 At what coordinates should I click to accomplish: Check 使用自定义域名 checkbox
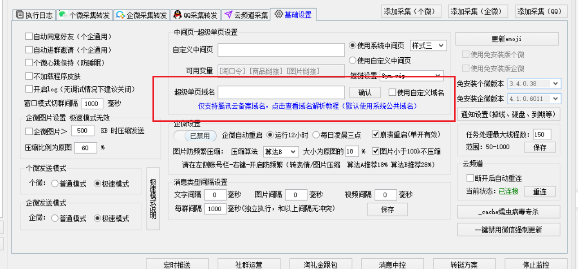point(392,93)
